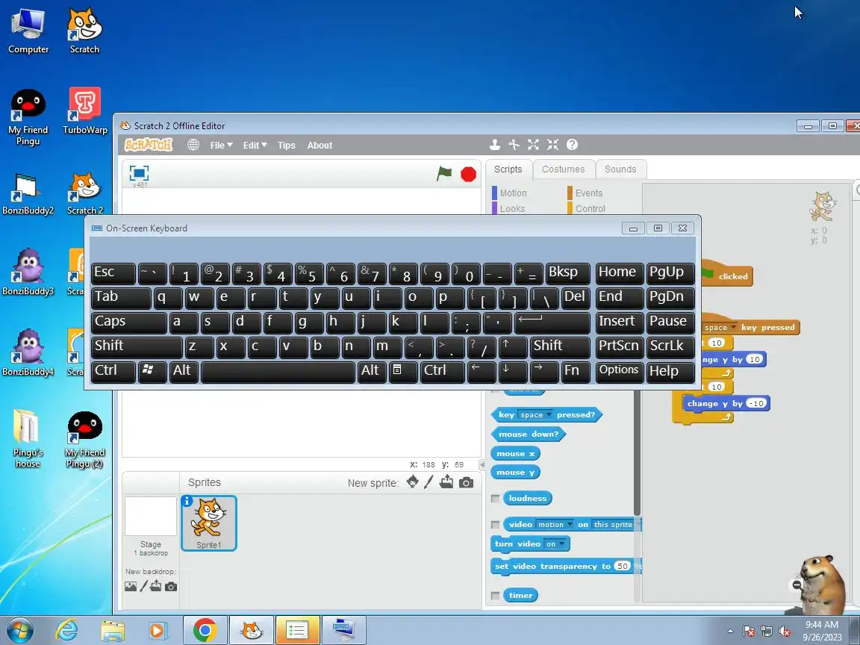The image size is (860, 645).
Task: Enable the loudness stage monitor checkbox
Action: coord(495,499)
